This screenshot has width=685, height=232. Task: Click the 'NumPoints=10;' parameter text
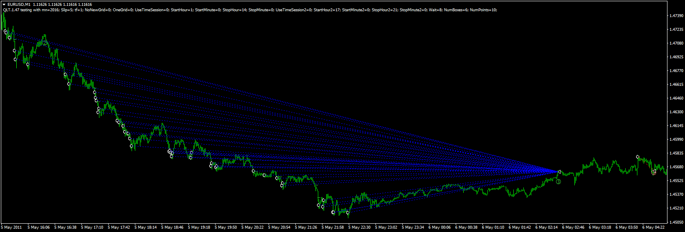coord(483,10)
